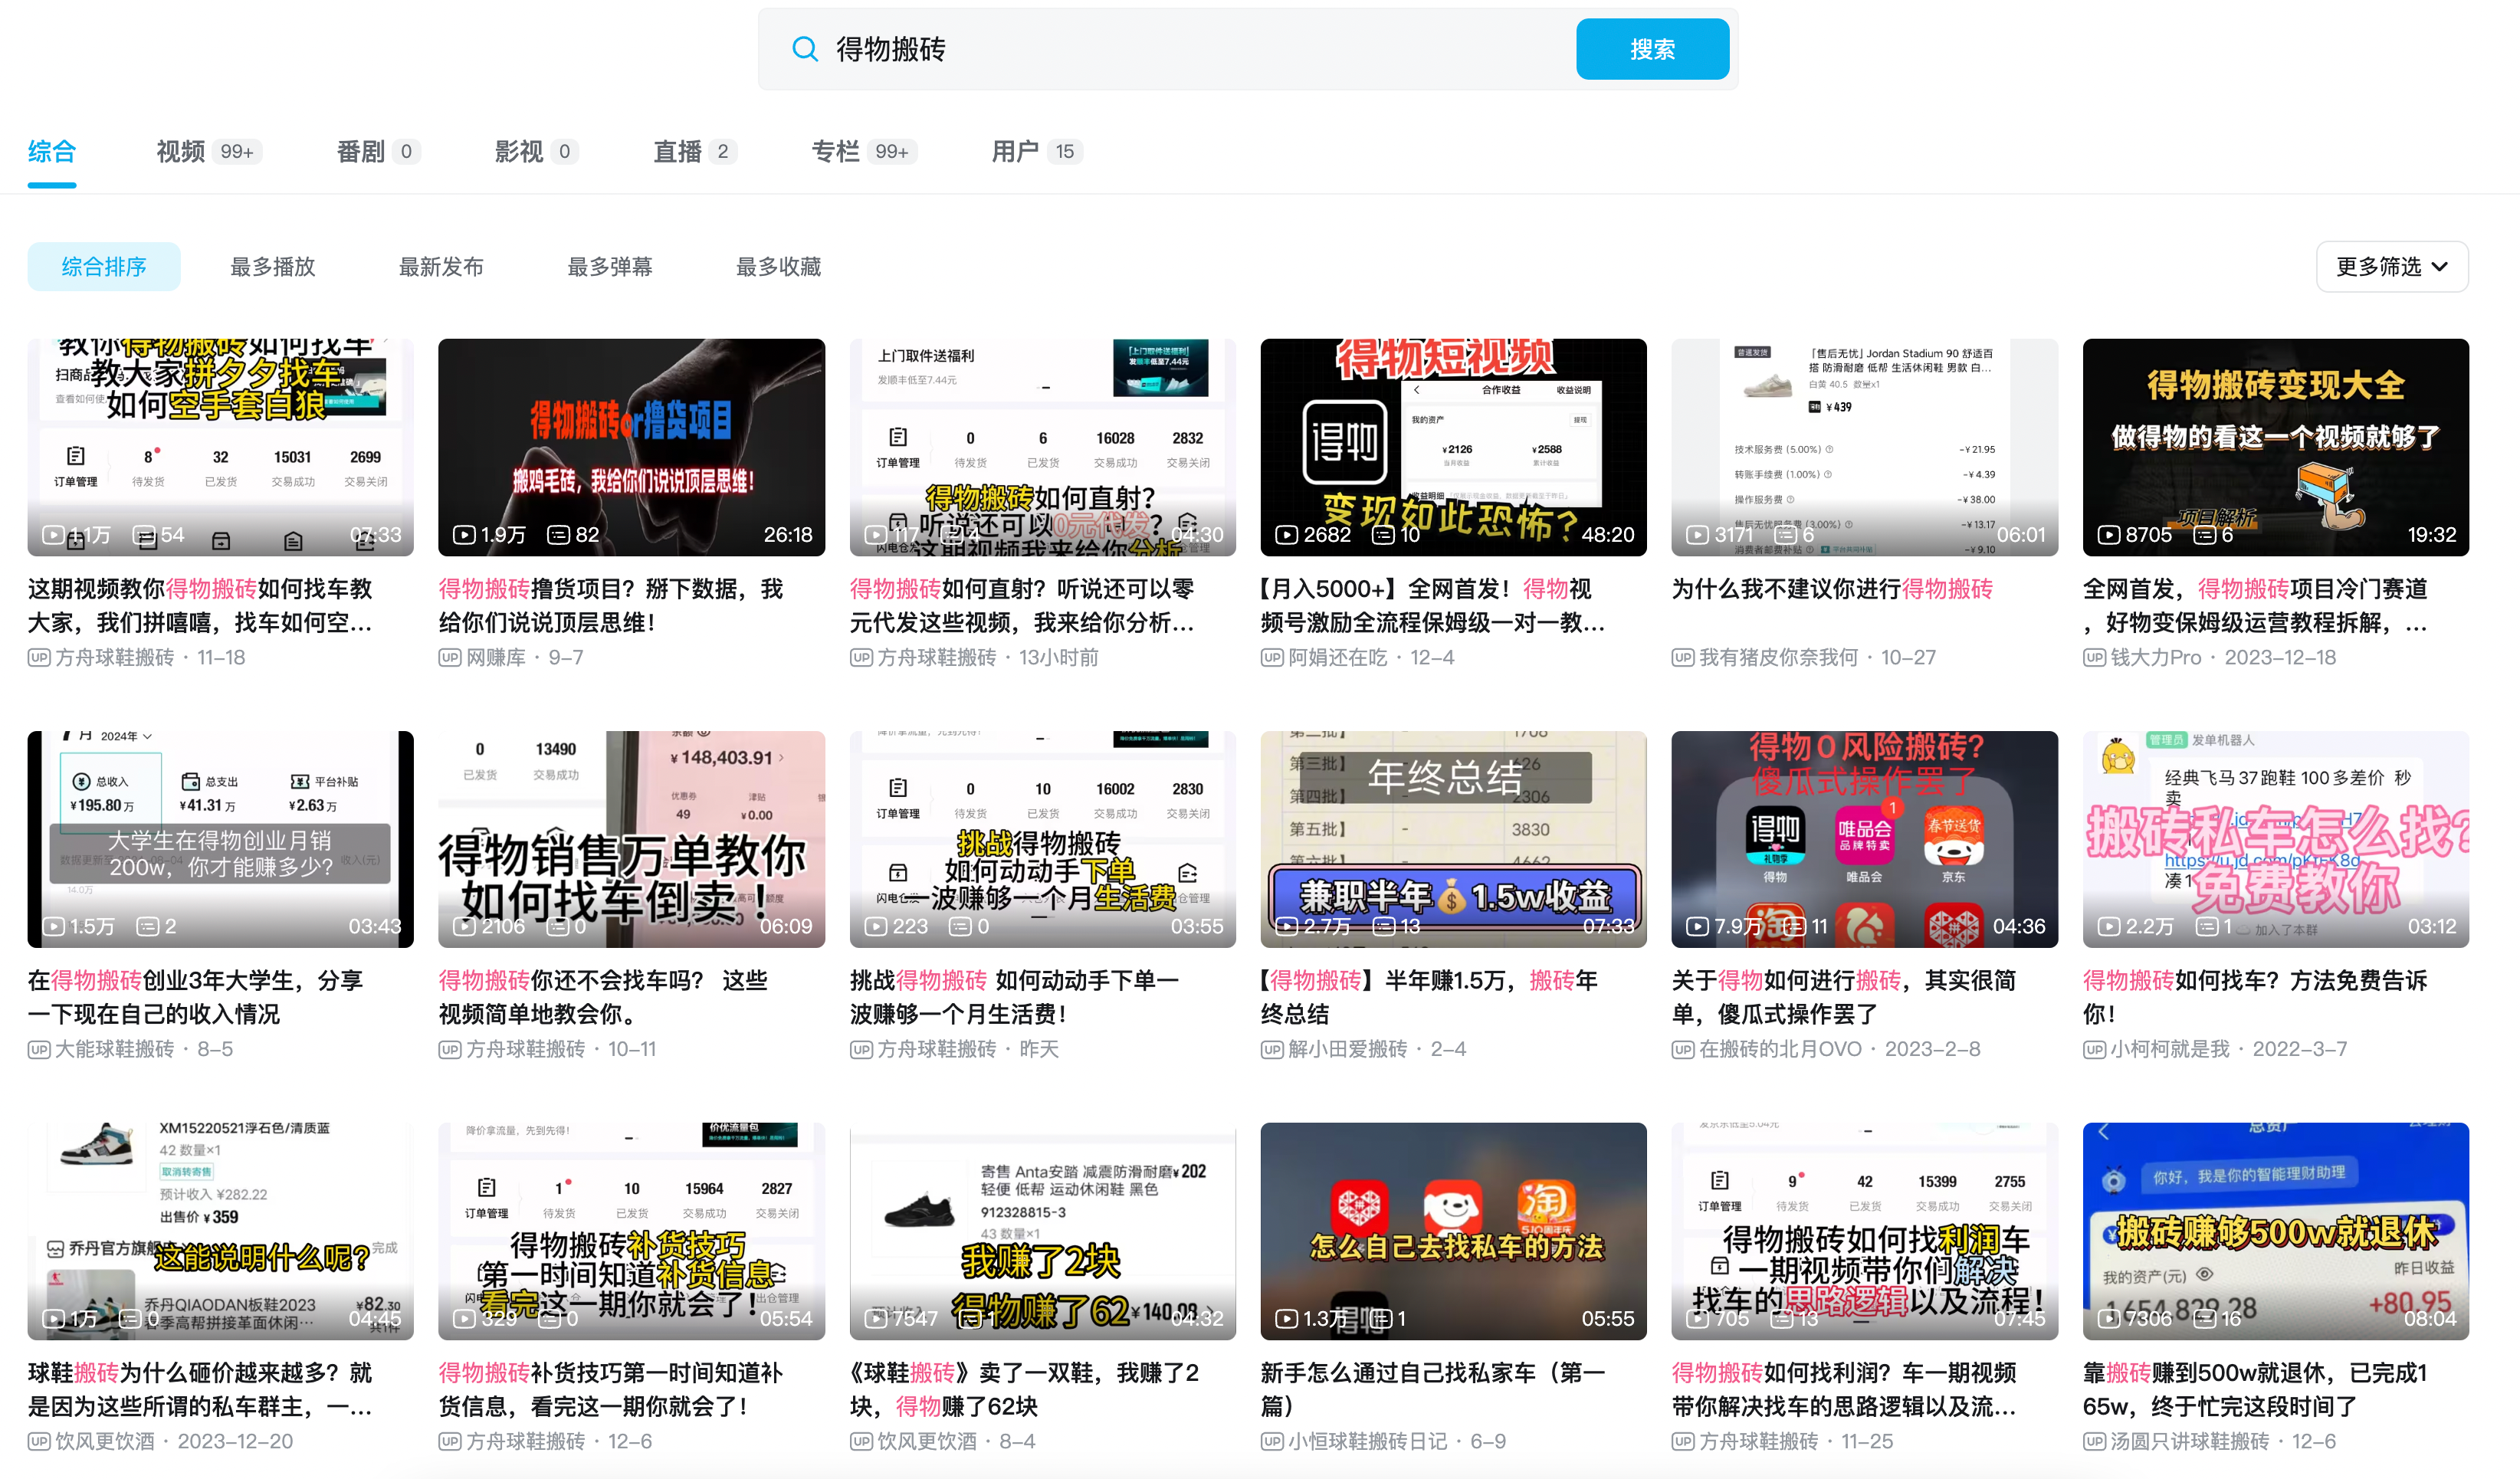Click the UP icon beside 小柯柯就是我
2520x1479 pixels.
click(x=2094, y=1049)
